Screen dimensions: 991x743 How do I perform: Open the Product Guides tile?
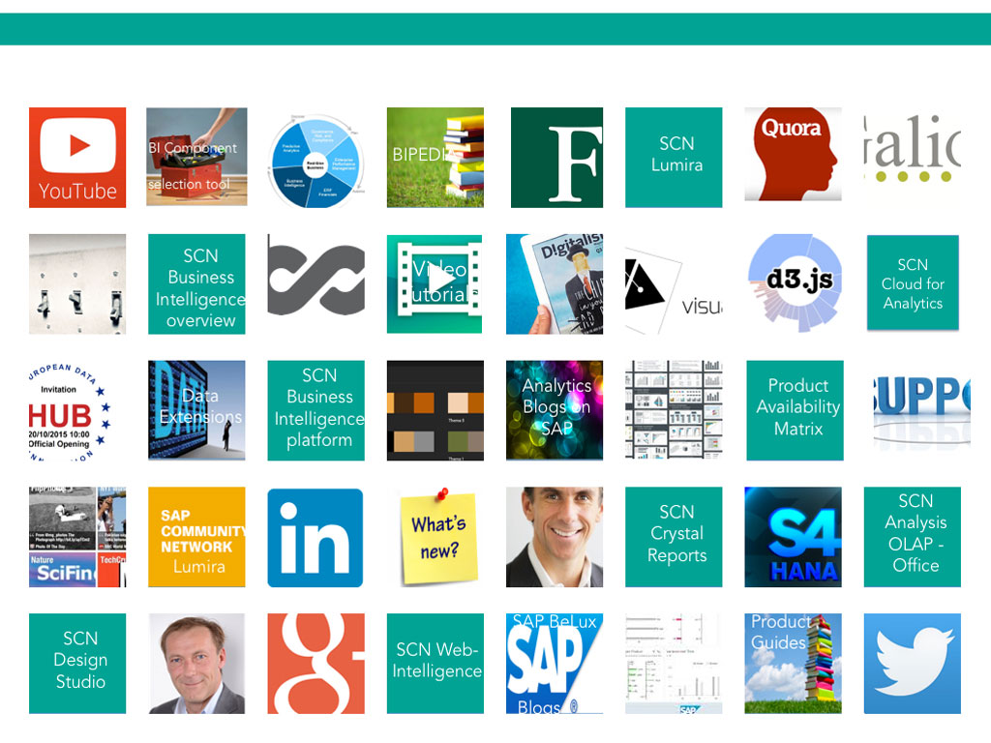click(794, 664)
